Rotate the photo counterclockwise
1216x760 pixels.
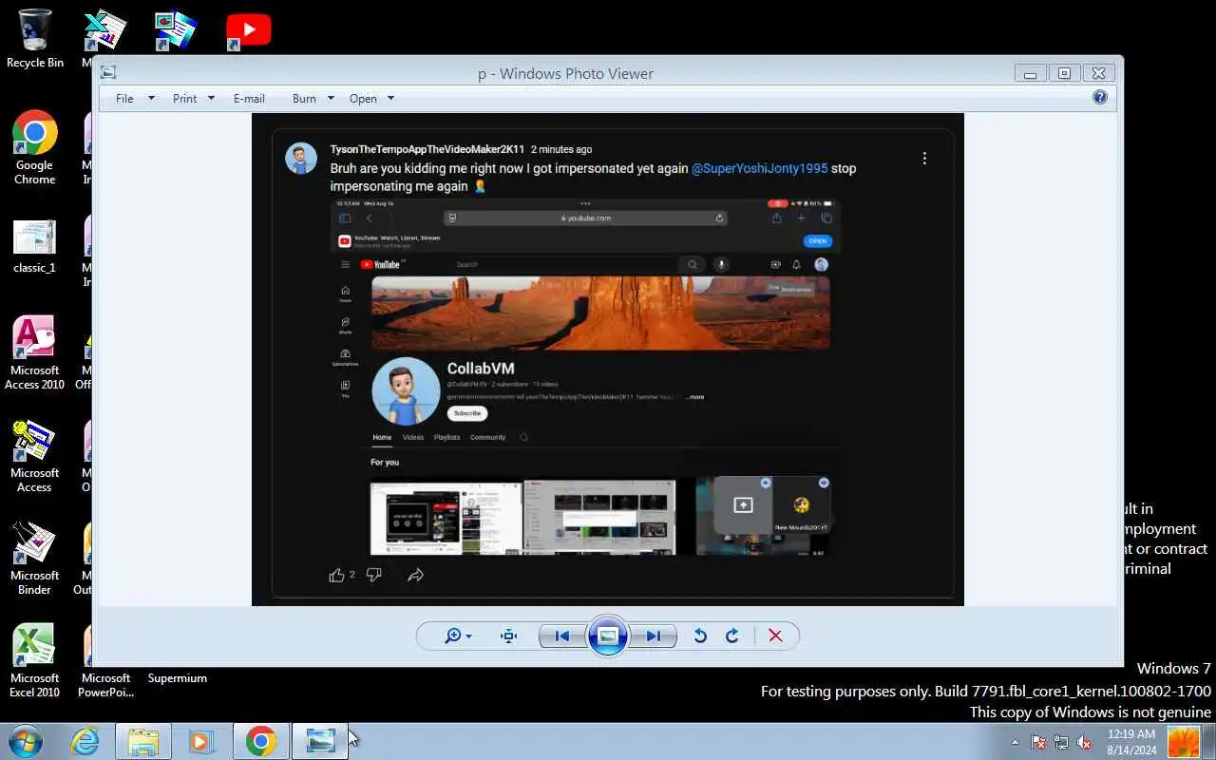[700, 636]
